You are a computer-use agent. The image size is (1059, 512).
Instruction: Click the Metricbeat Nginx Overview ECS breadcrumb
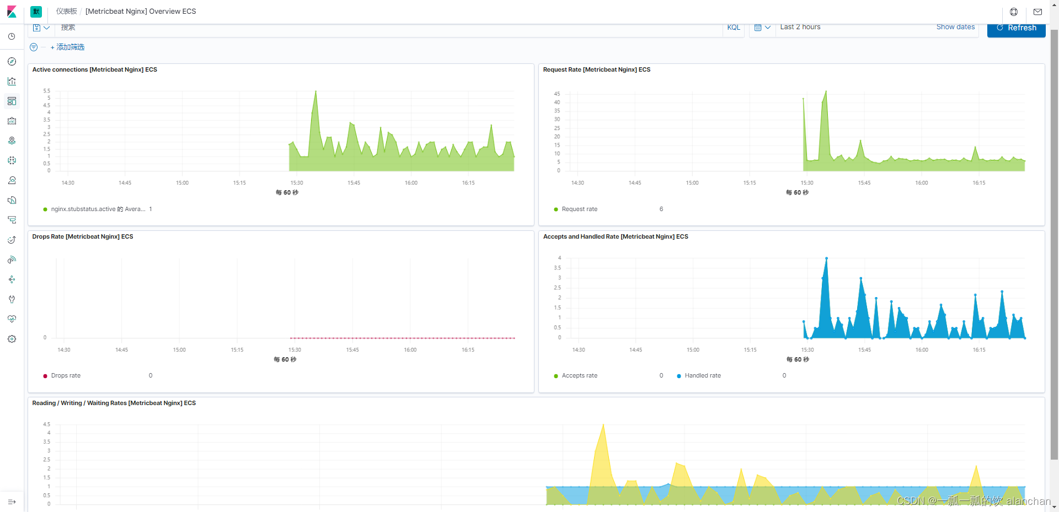coord(141,12)
